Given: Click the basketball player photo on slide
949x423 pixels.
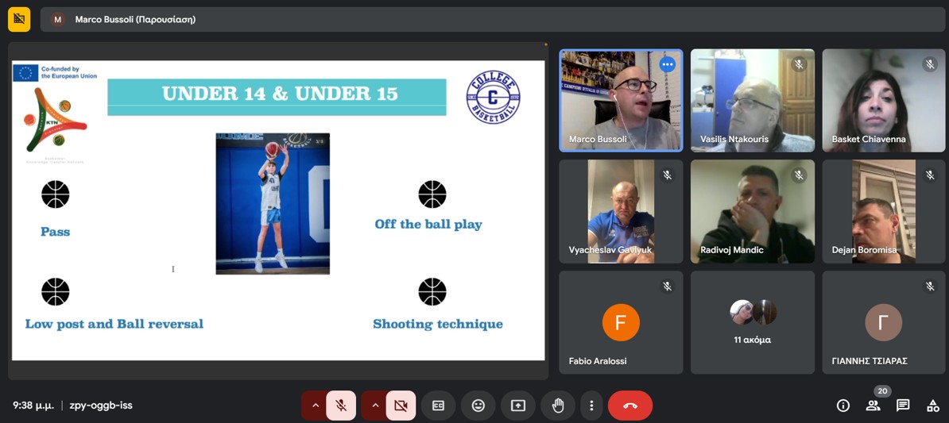Looking at the screenshot, I should point(273,204).
